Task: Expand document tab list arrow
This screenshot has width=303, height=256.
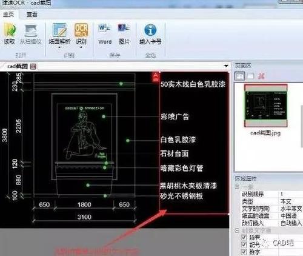Action: [226, 66]
